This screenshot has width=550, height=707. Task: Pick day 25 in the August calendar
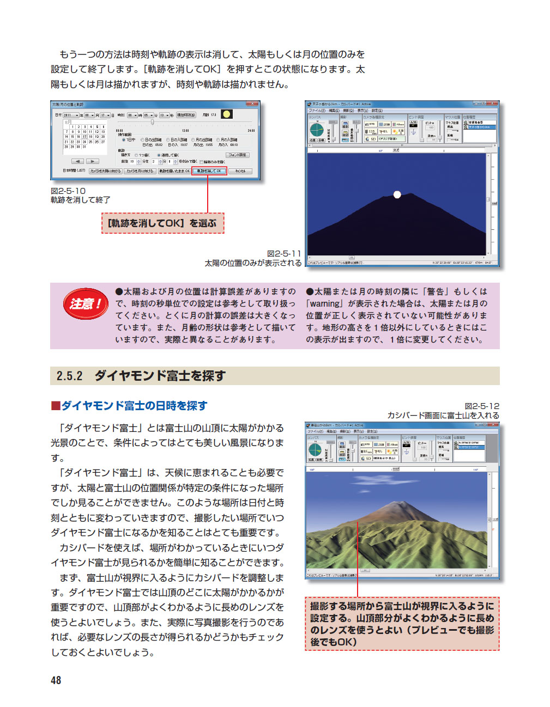tap(90, 142)
